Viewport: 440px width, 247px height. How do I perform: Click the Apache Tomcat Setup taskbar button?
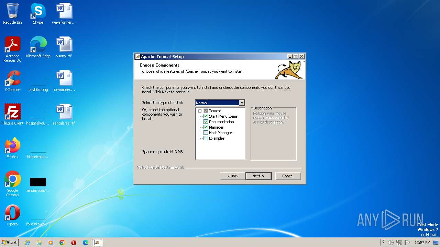point(97,243)
